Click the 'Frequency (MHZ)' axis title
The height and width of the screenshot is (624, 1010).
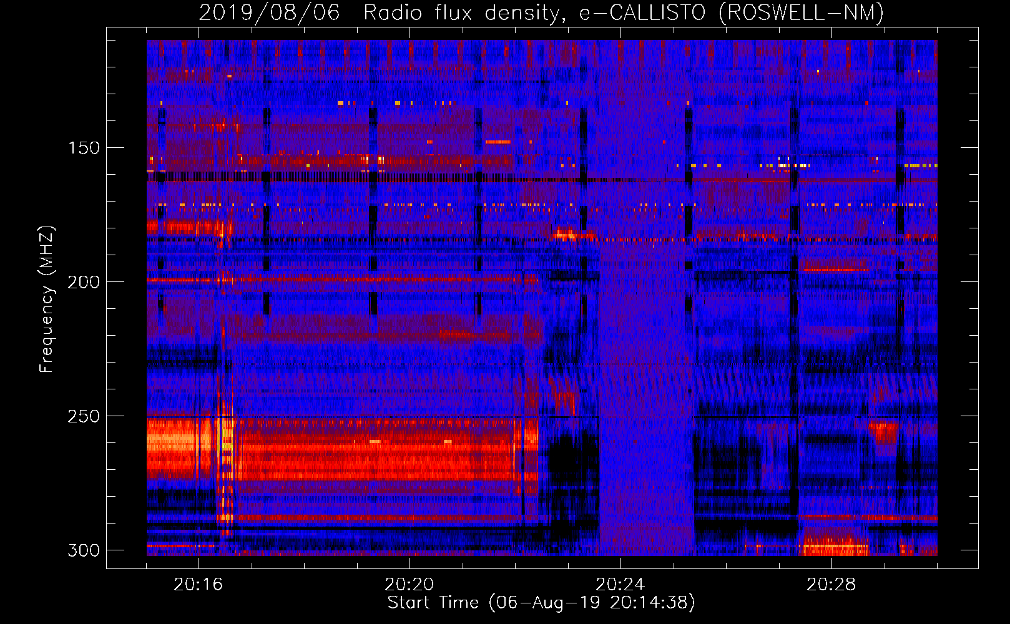coord(47,299)
